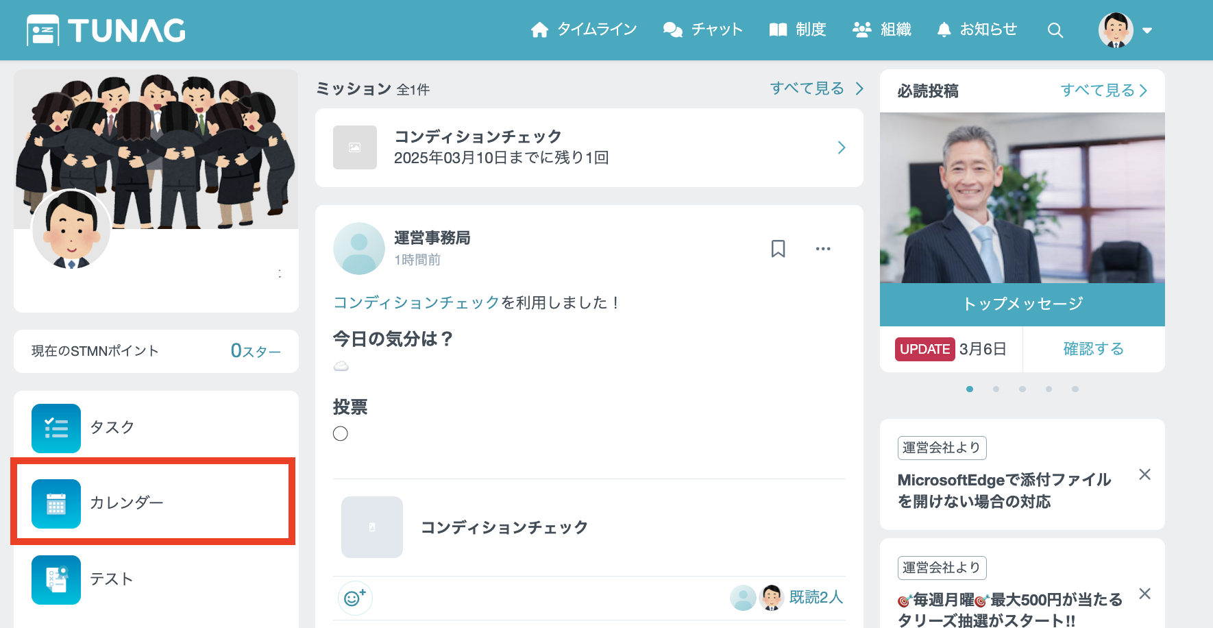Expand the コンディションチェック mission chevron

coord(842,148)
